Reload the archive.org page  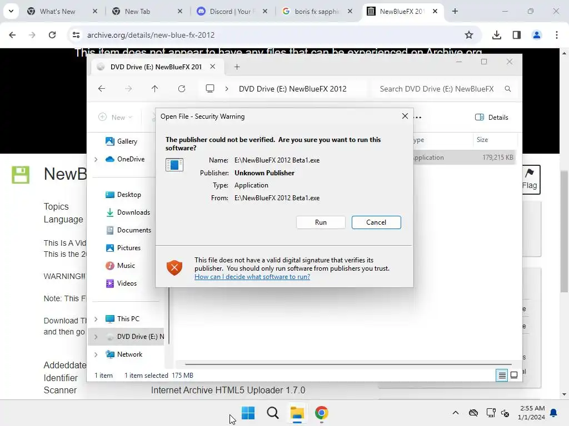click(52, 35)
